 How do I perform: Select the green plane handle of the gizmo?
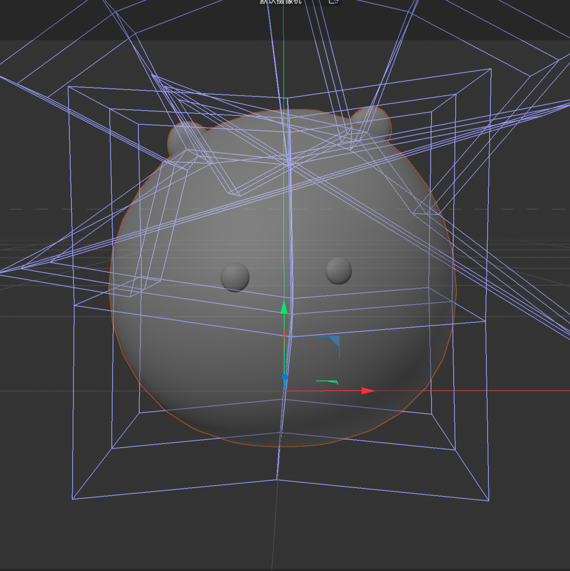point(327,382)
